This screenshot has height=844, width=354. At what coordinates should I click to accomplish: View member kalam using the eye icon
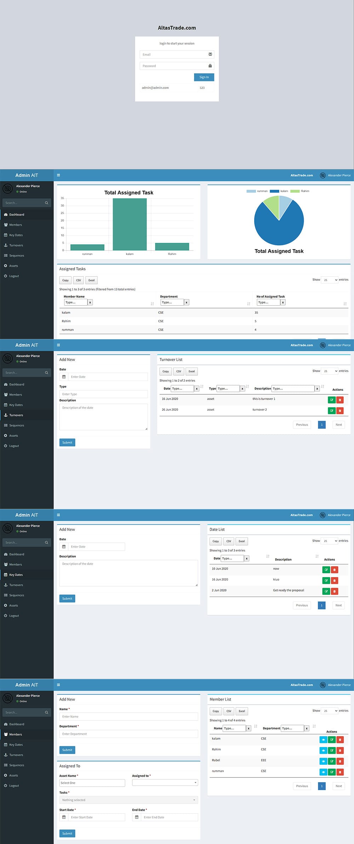[323, 740]
